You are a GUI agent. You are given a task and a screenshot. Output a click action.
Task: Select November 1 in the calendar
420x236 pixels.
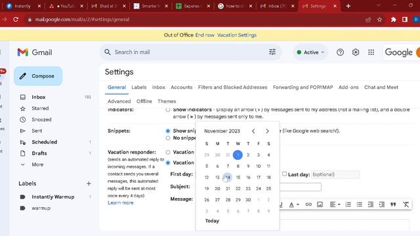pos(238,155)
